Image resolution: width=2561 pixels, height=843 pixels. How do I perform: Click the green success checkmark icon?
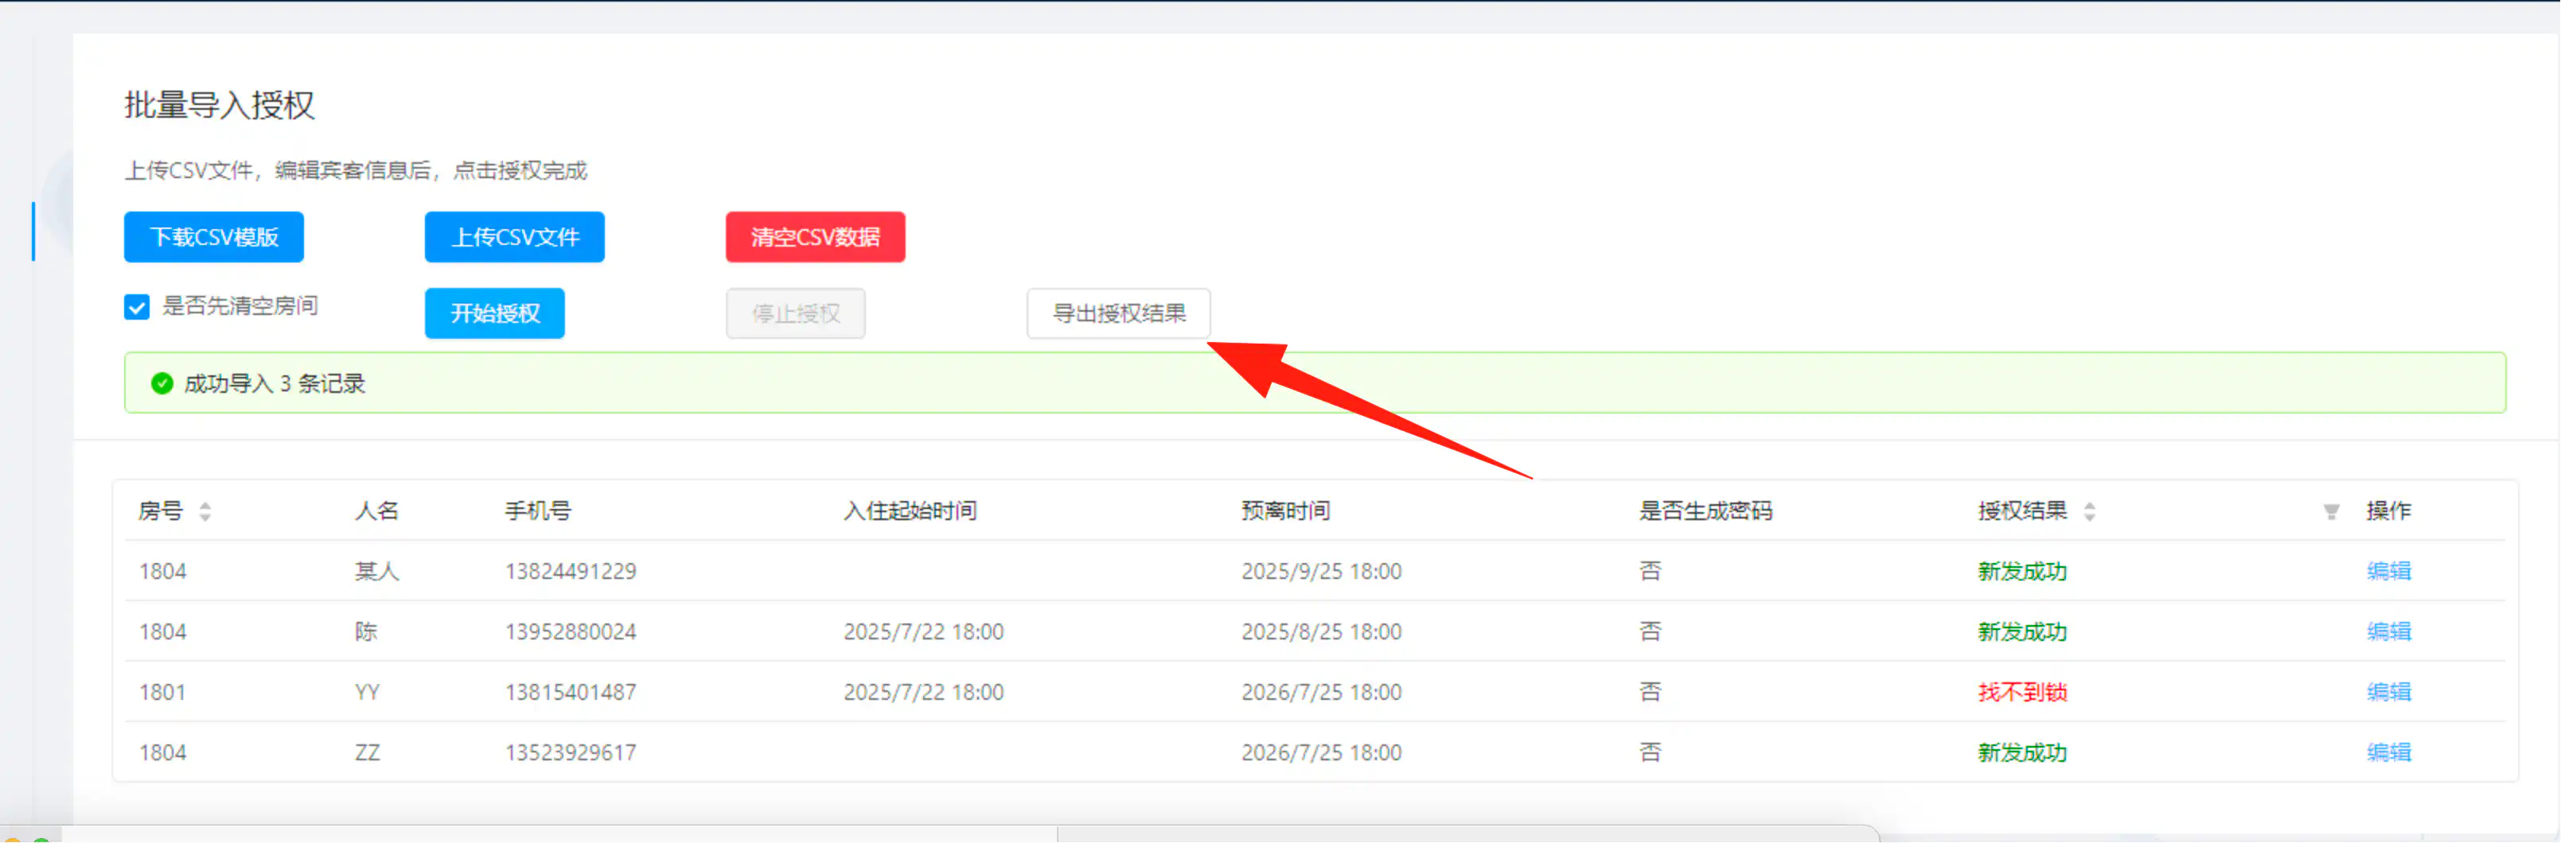162,383
